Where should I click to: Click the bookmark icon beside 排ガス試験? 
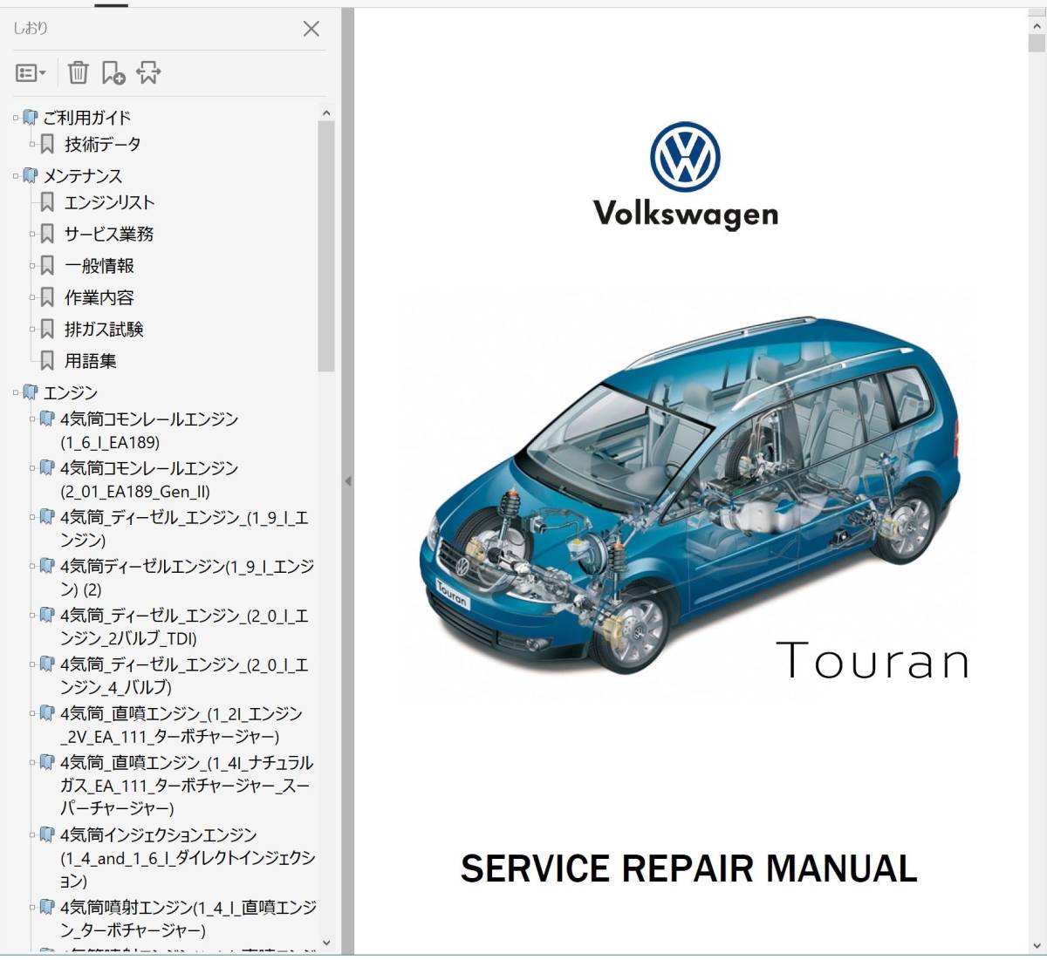48,329
